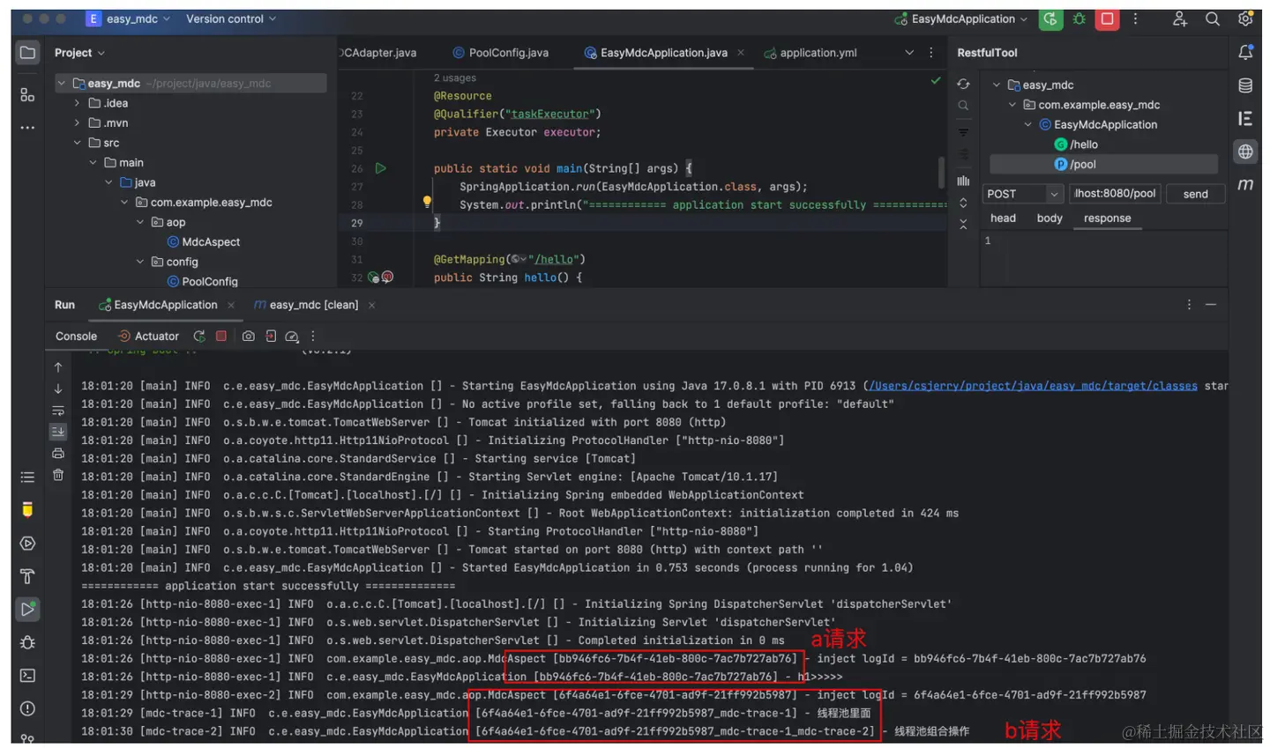Screen dimensions: 1270x748
Task: Take a thread dump camera icon
Action: tap(249, 336)
